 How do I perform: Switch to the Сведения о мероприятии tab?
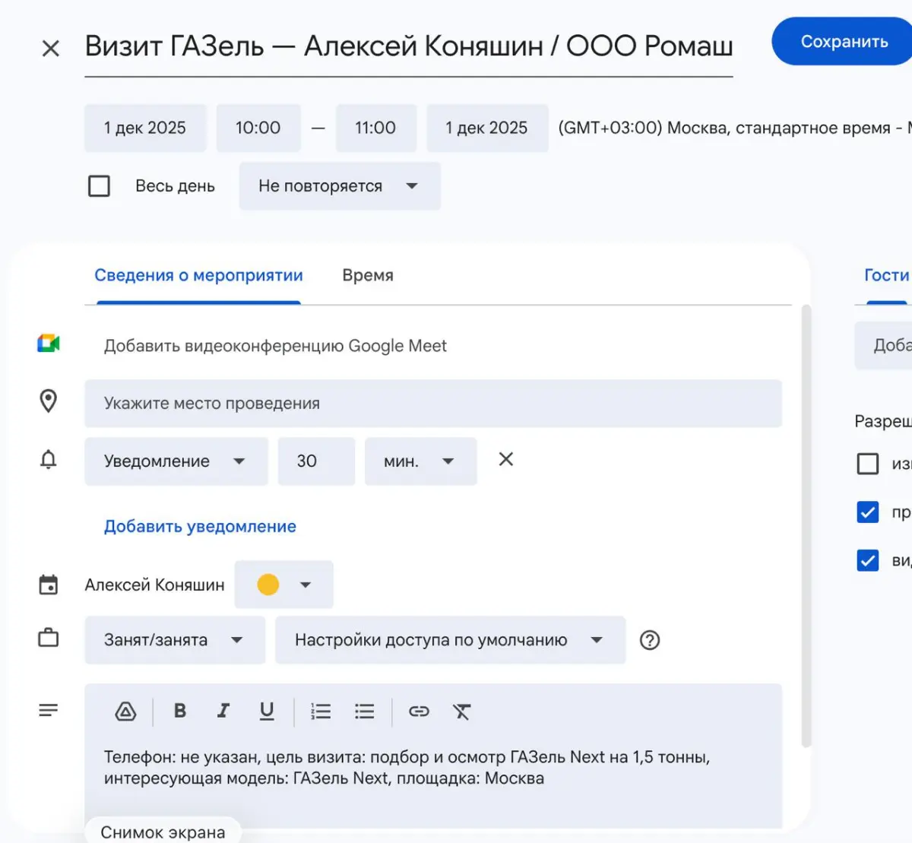(x=198, y=275)
